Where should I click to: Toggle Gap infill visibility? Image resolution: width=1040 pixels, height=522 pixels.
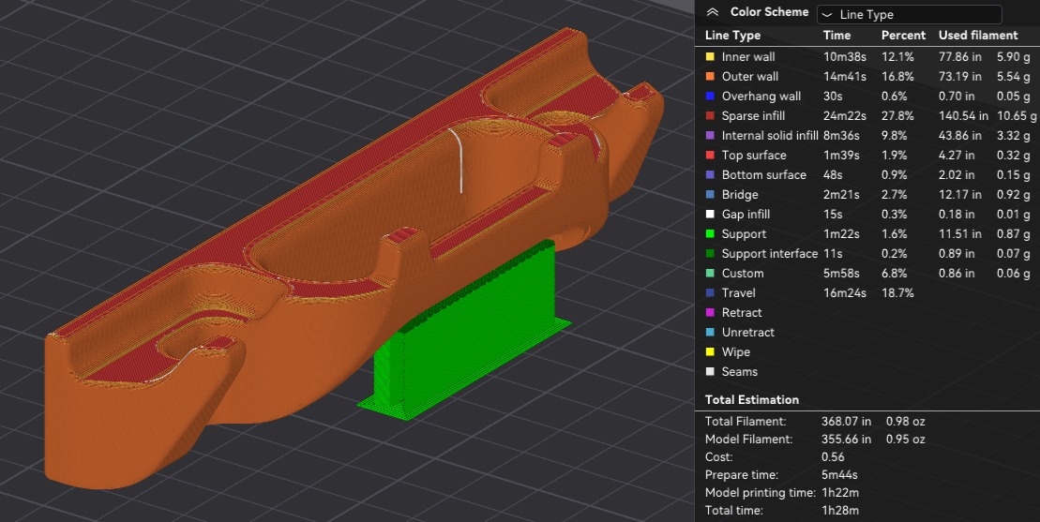coord(746,214)
